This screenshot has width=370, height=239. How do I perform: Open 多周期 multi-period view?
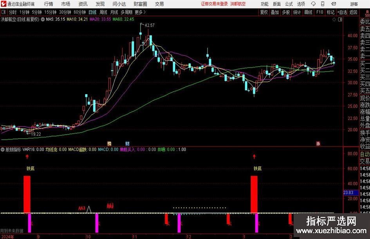click(x=126, y=12)
